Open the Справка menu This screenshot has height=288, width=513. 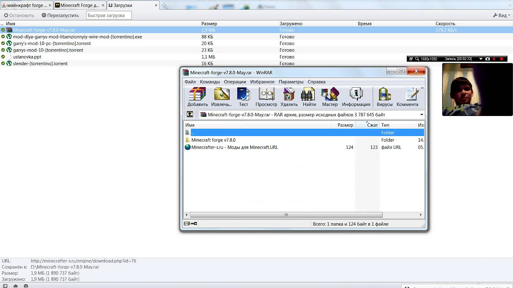point(317,82)
